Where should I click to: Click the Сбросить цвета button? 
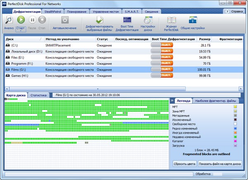tap(184, 163)
